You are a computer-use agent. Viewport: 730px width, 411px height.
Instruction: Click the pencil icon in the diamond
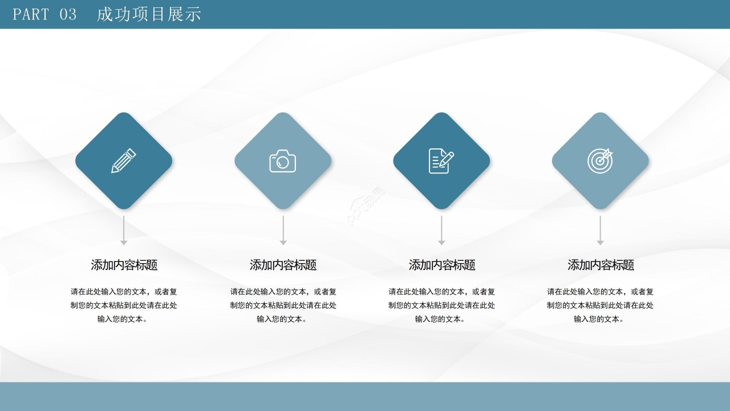point(124,161)
